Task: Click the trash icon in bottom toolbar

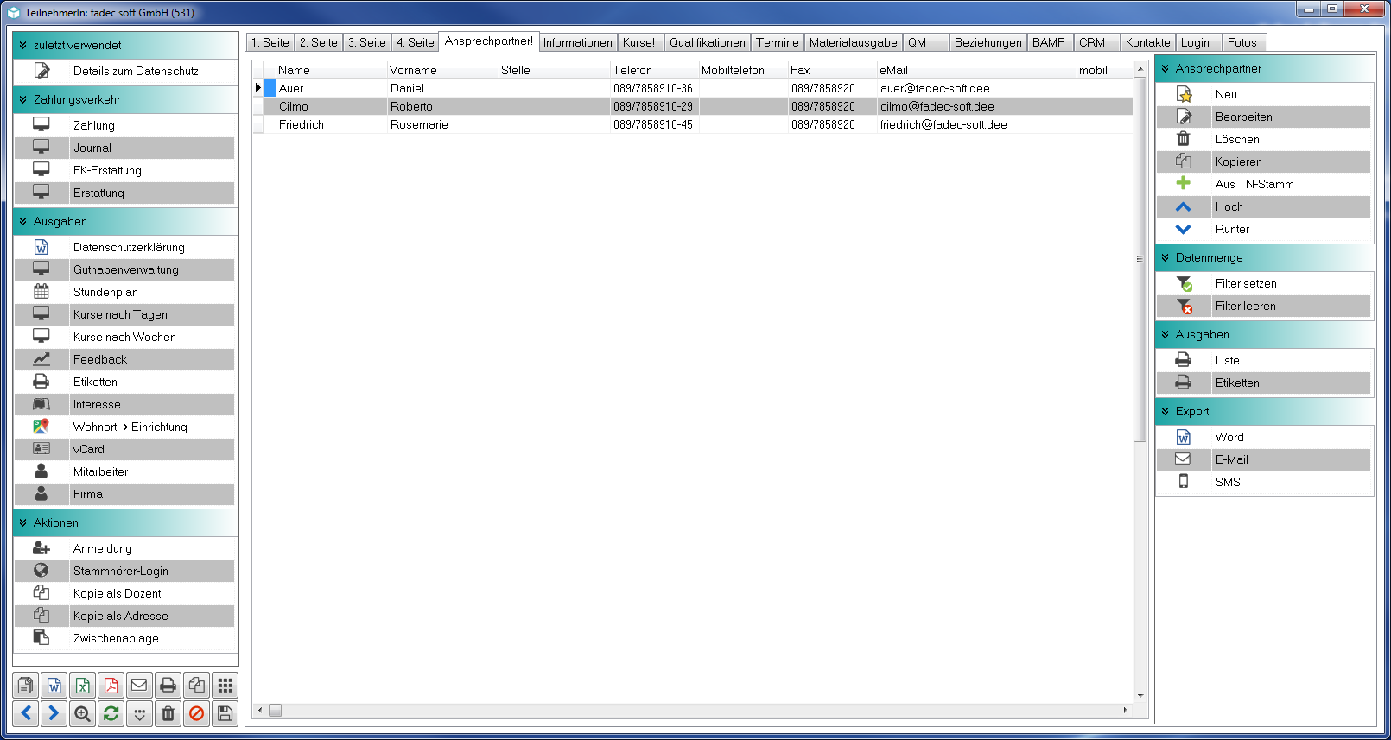Action: (x=168, y=713)
